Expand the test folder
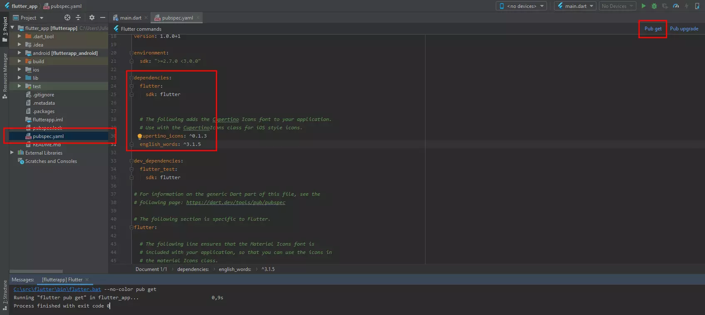Screen dimensions: 705x315 click(x=20, y=86)
